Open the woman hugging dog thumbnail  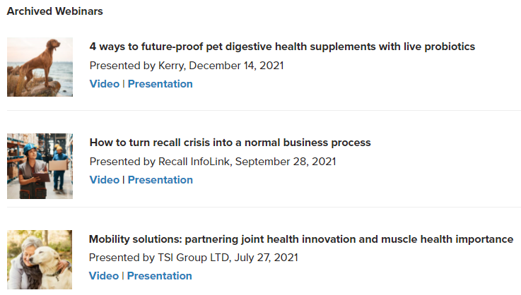pyautogui.click(x=40, y=260)
